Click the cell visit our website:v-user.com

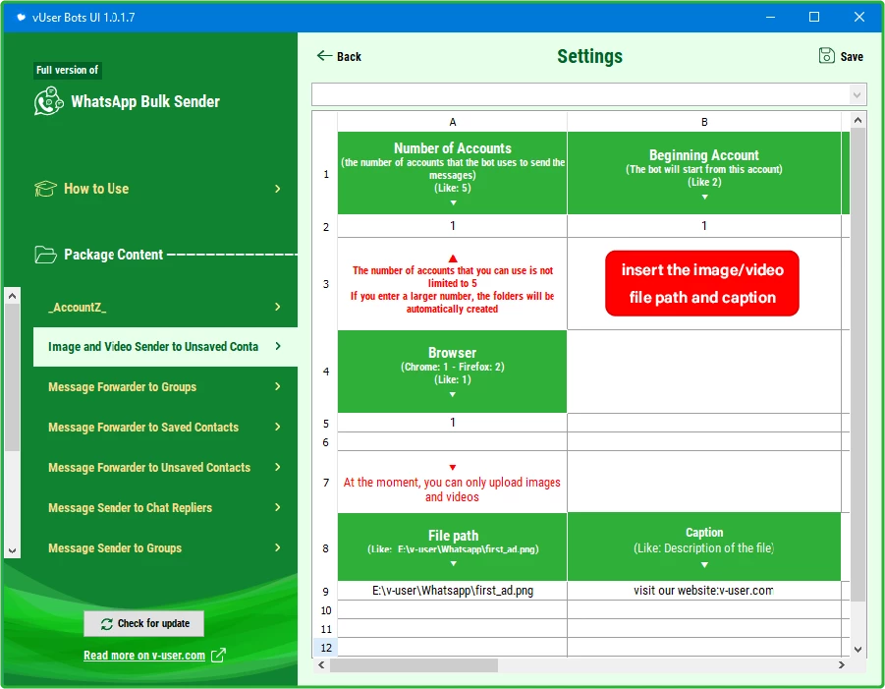coord(704,591)
